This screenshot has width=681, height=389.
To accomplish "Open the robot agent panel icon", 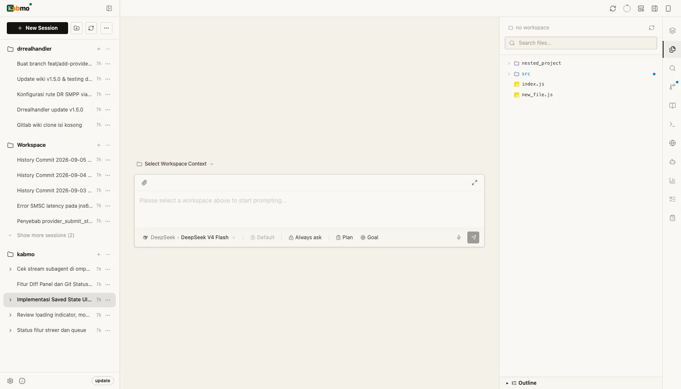I will [672, 162].
